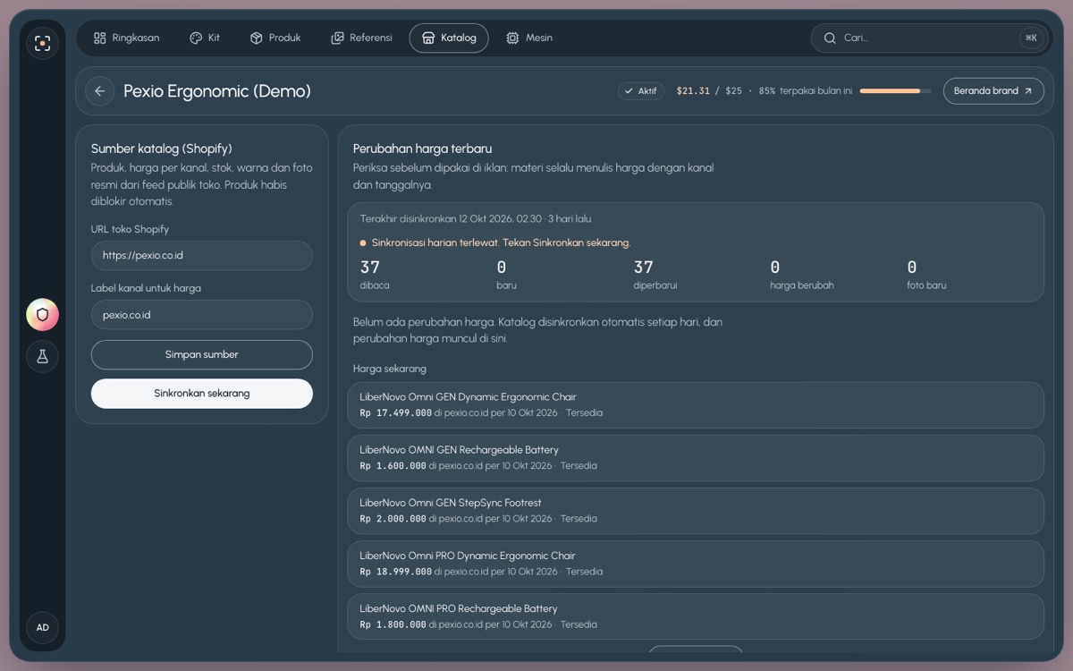Click the monthly usage progress bar

[x=895, y=91]
